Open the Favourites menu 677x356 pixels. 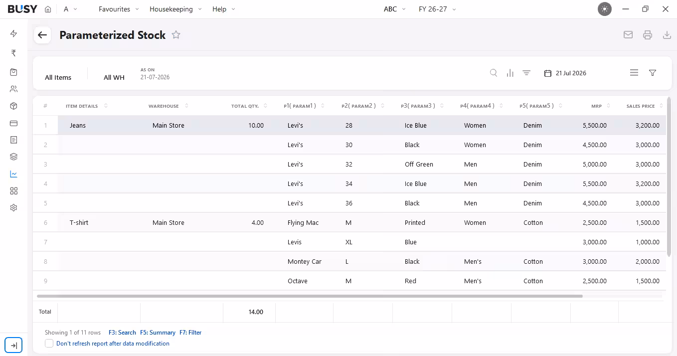119,9
